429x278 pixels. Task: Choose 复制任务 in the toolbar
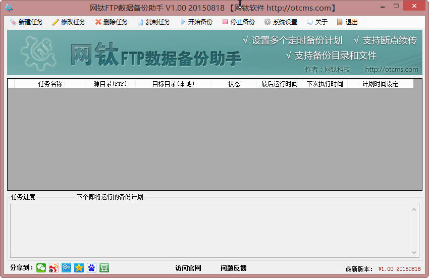pos(154,22)
